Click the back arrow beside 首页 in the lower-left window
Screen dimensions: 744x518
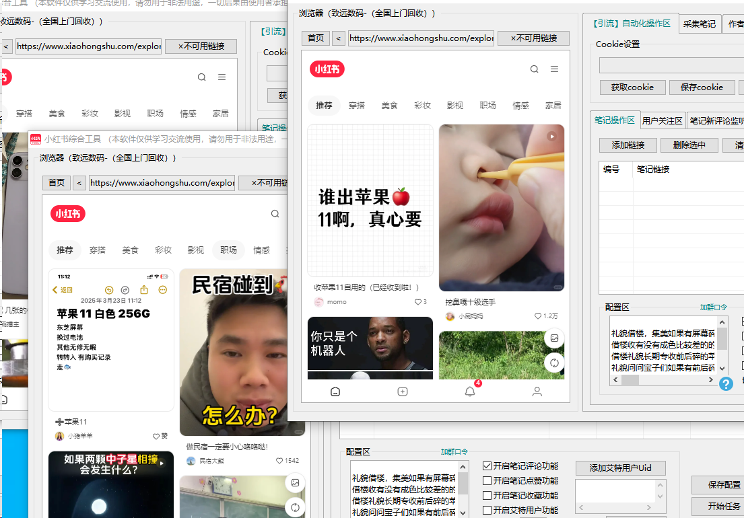click(x=79, y=182)
